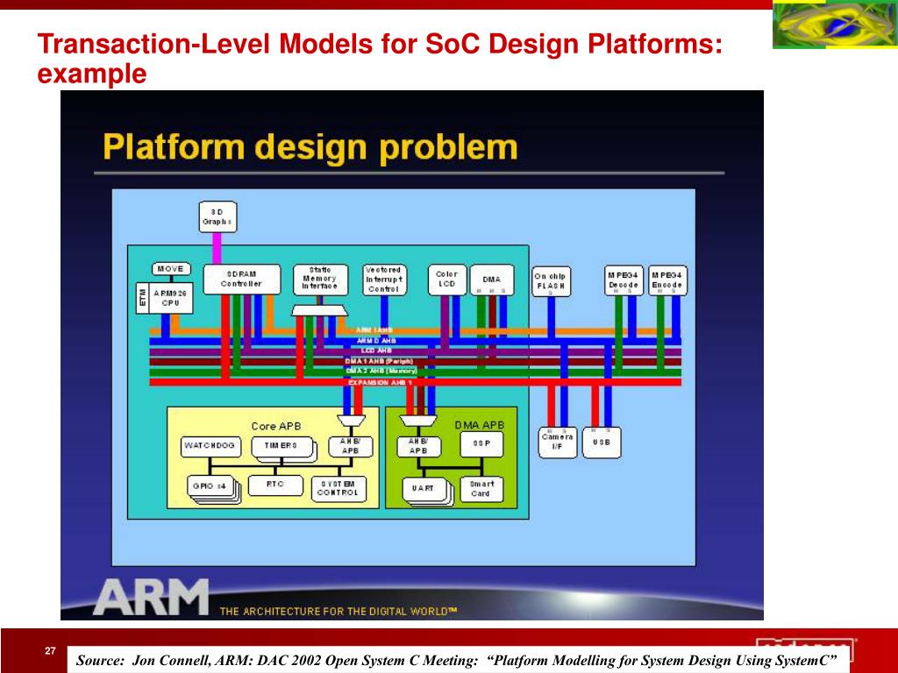Viewport: 898px width, 673px height.
Task: Click the 'Core APB' label
Action: 276,426
